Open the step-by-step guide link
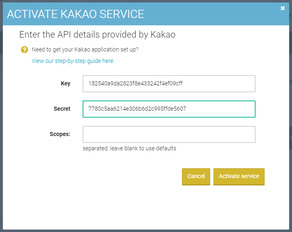This screenshot has height=232, width=292. coord(73,61)
